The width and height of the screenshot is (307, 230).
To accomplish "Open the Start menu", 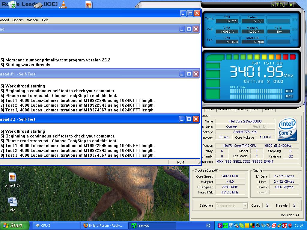I will [x=14, y=226].
